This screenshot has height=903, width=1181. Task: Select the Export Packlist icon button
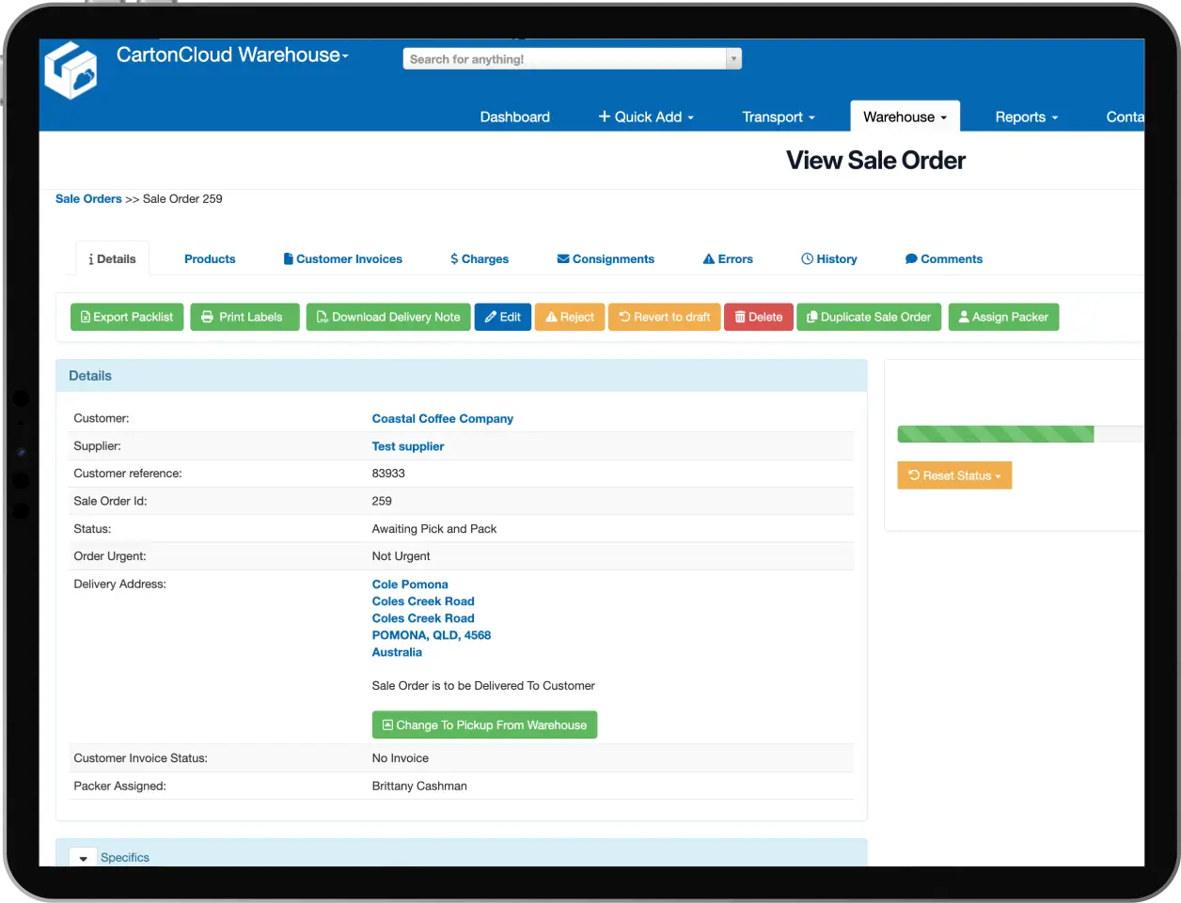tap(126, 317)
